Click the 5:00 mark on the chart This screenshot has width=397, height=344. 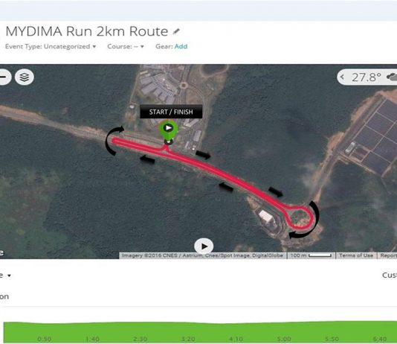click(284, 339)
